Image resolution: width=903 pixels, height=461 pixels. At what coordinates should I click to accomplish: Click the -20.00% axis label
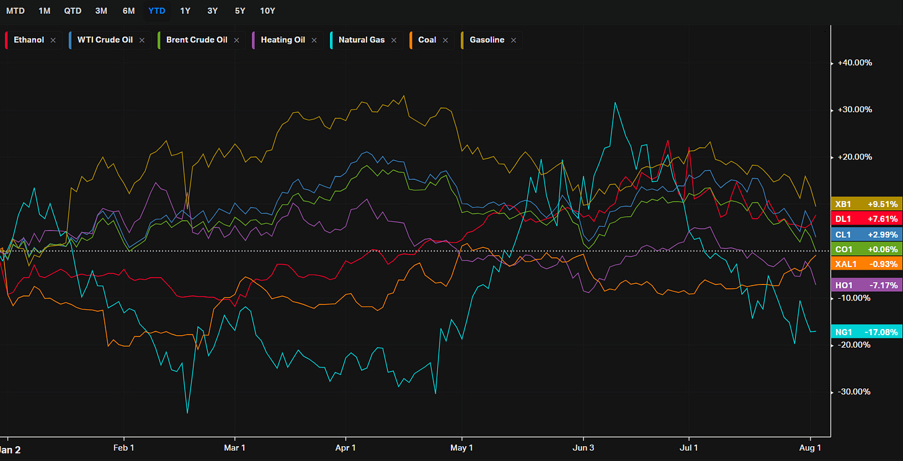pyautogui.click(x=855, y=345)
